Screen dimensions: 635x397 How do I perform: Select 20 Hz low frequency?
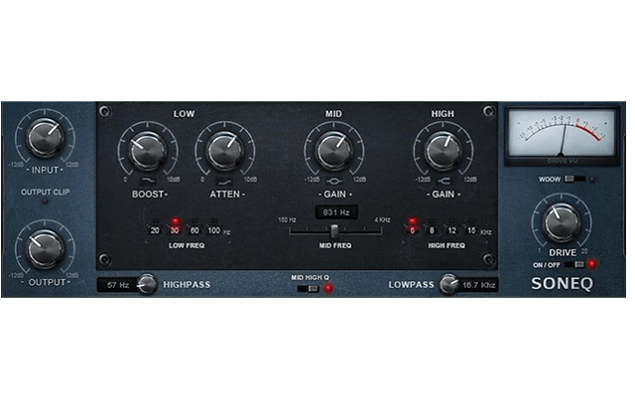click(x=155, y=230)
